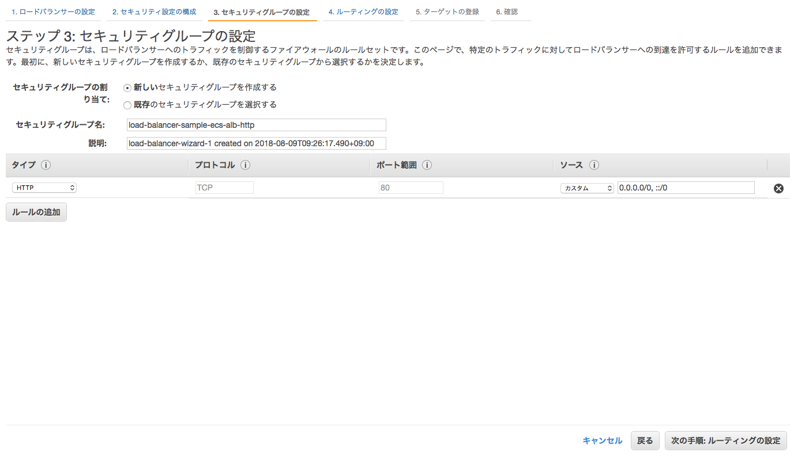794x457 pixels.
Task: Open info icon next to ソース header
Action: click(594, 165)
